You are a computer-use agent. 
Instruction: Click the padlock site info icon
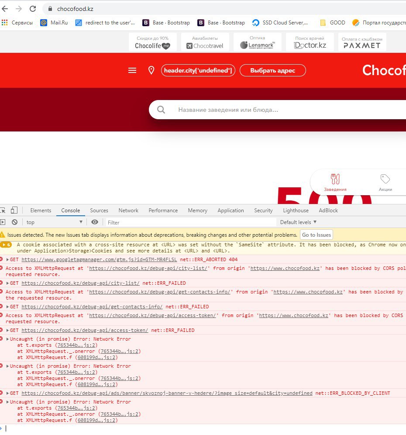(x=50, y=9)
